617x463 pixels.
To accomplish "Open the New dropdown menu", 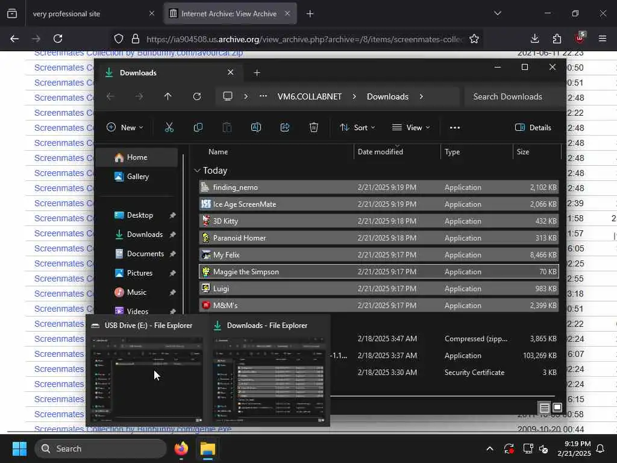I will pos(125,128).
